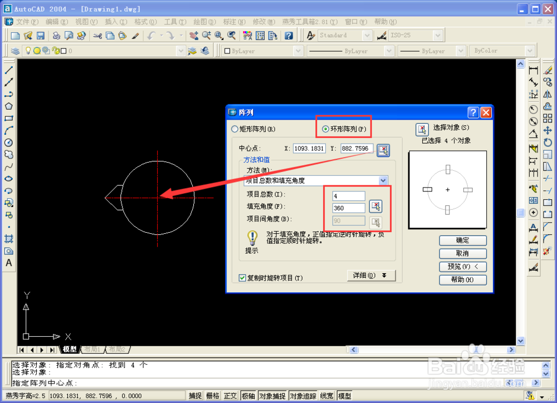Click layer color square swatch in layer toolbar
Screen dimensions: 557x403
tap(63, 51)
